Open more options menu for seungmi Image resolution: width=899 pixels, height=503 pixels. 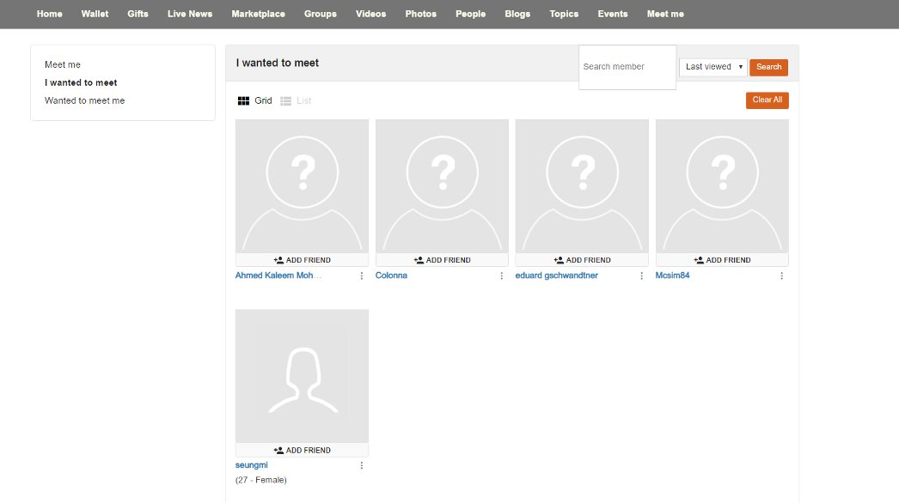point(362,466)
